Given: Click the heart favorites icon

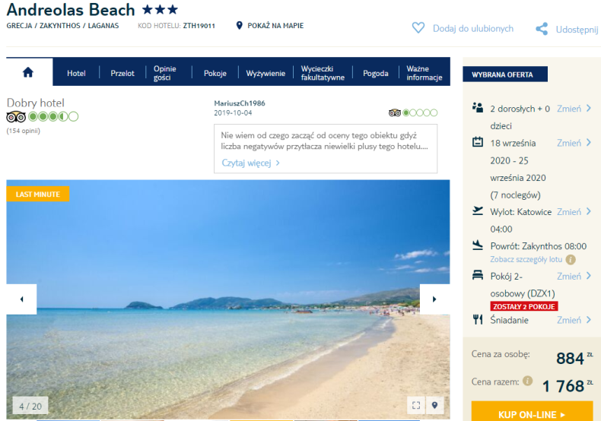Looking at the screenshot, I should 418,28.
